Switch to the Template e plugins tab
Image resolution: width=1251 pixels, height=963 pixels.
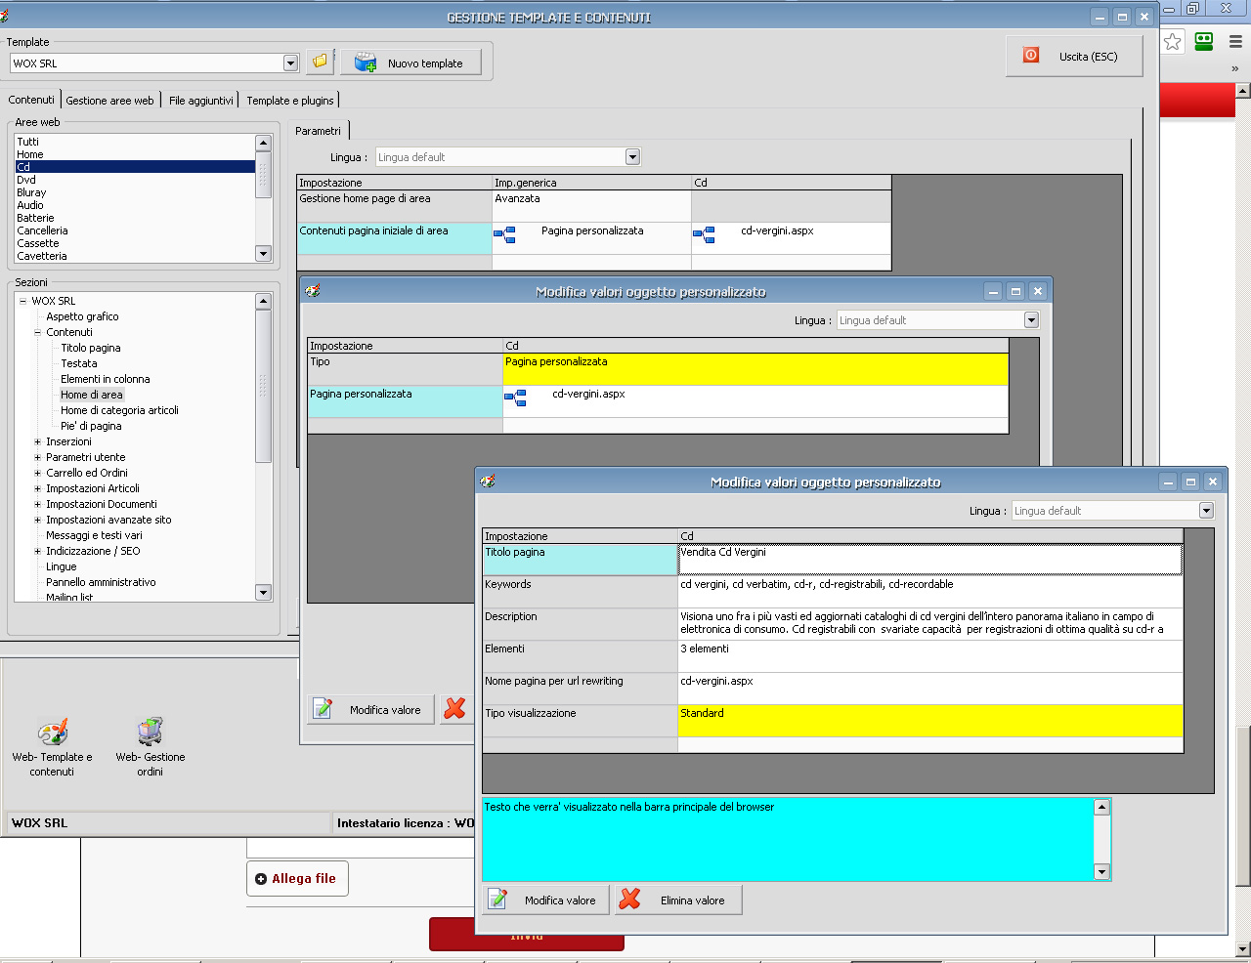(290, 101)
